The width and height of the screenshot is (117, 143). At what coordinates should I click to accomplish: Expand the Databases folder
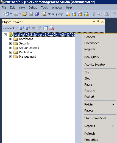click(x=10, y=39)
